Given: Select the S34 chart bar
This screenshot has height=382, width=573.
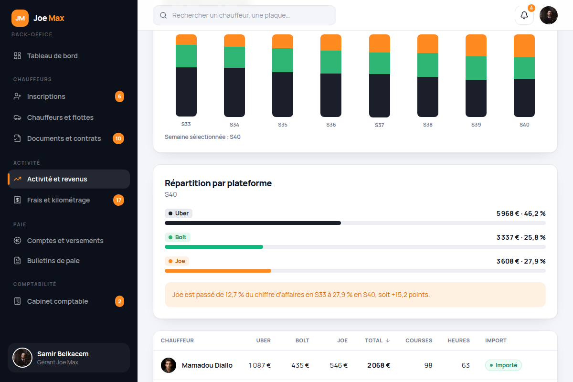Looking at the screenshot, I should coord(234,75).
